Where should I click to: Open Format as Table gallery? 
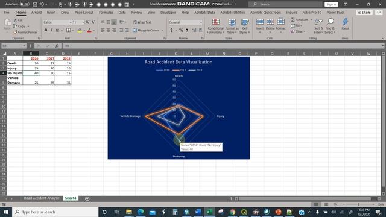[232, 26]
